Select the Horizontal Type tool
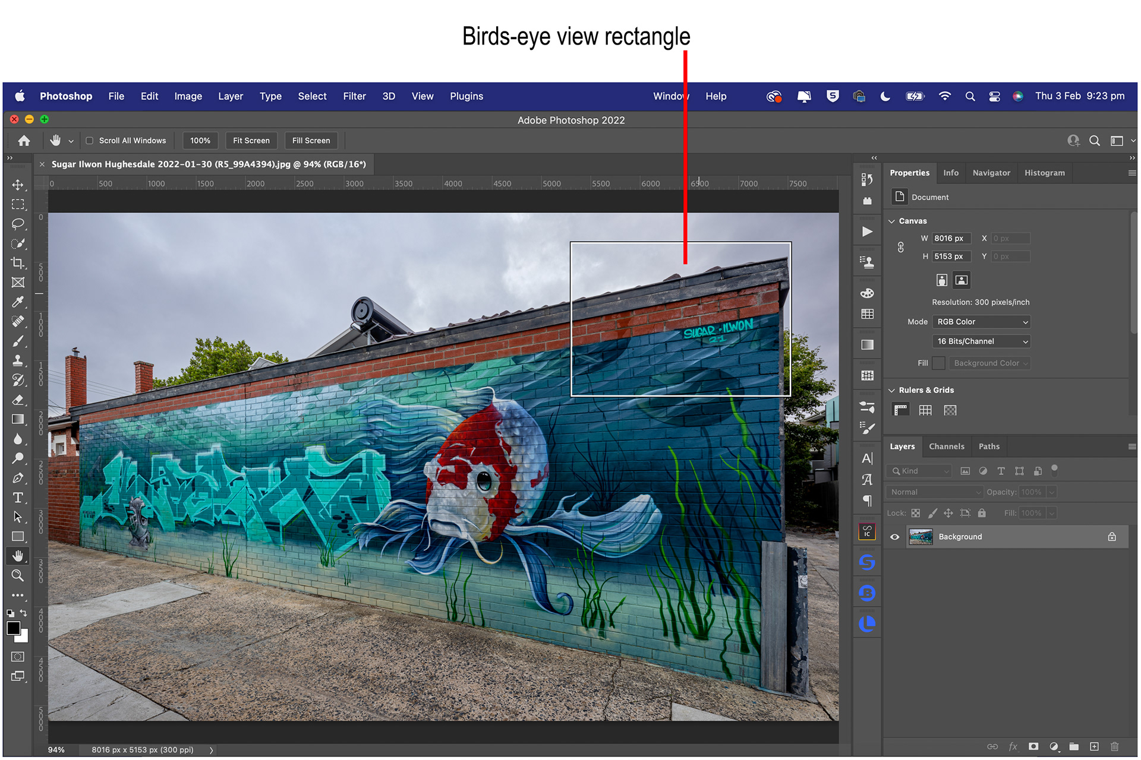 click(18, 498)
